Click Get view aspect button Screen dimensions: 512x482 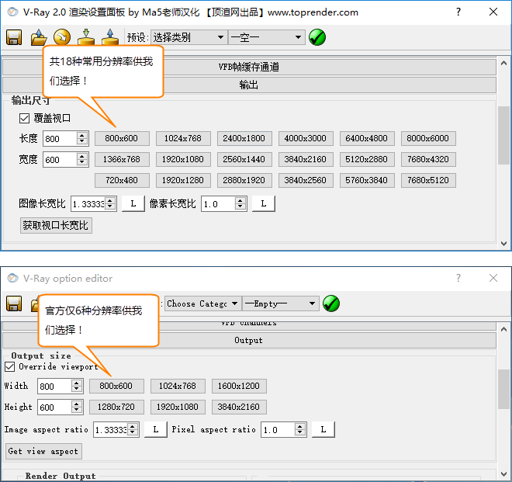coord(43,451)
